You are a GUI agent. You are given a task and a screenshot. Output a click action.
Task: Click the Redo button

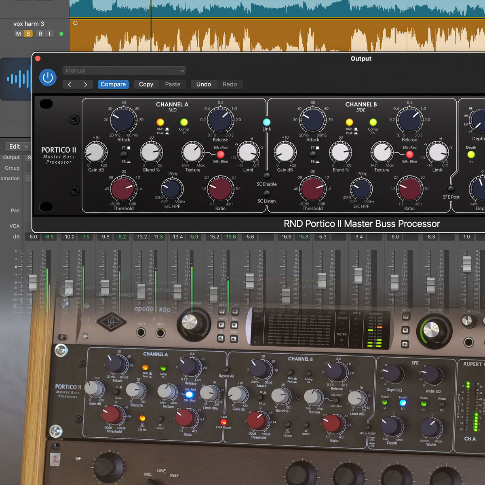coord(230,84)
